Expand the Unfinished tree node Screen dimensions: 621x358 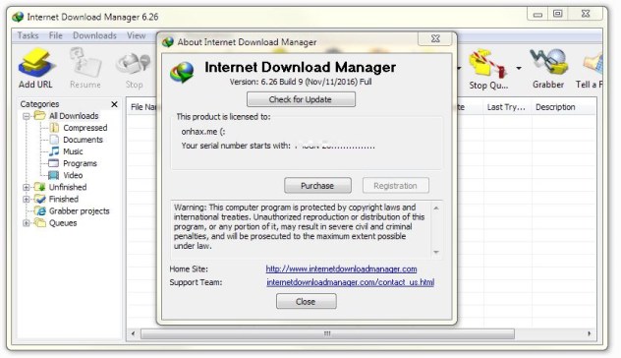(x=27, y=187)
